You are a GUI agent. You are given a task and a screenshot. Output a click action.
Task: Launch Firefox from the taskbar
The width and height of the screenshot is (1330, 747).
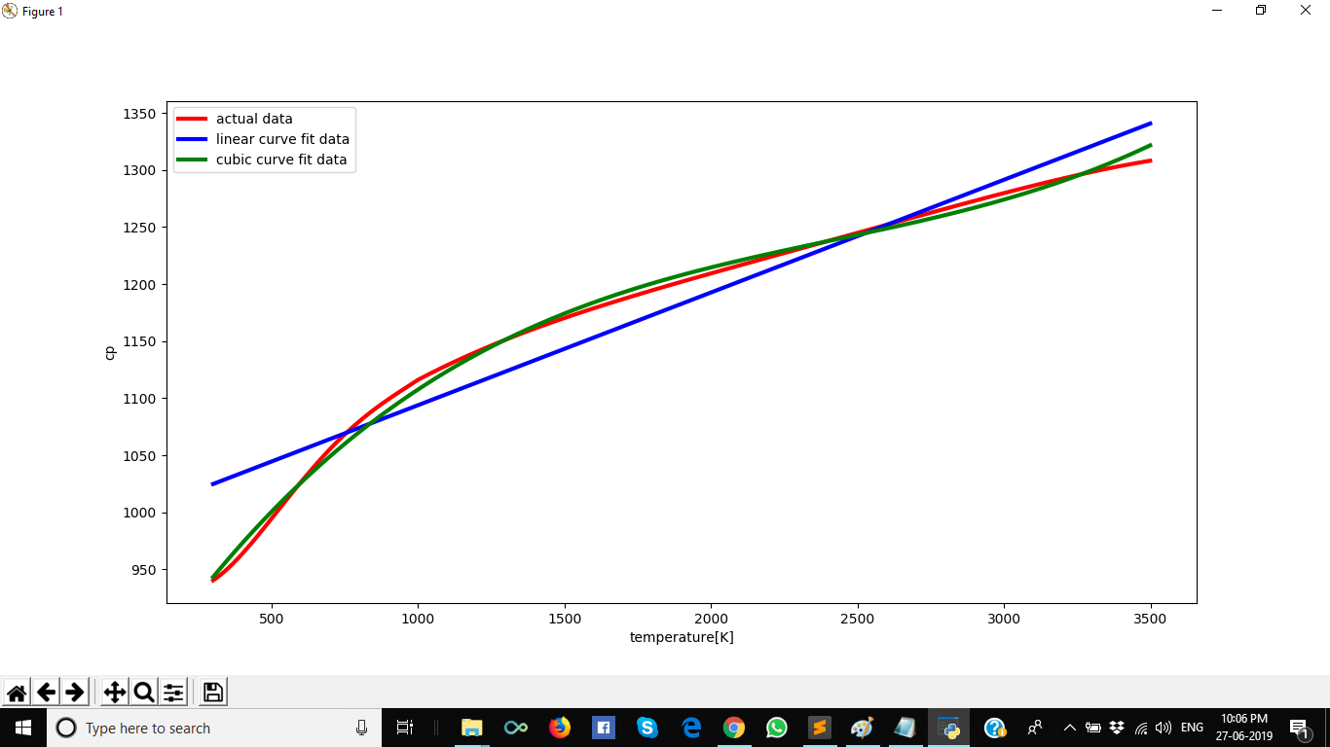tap(559, 728)
